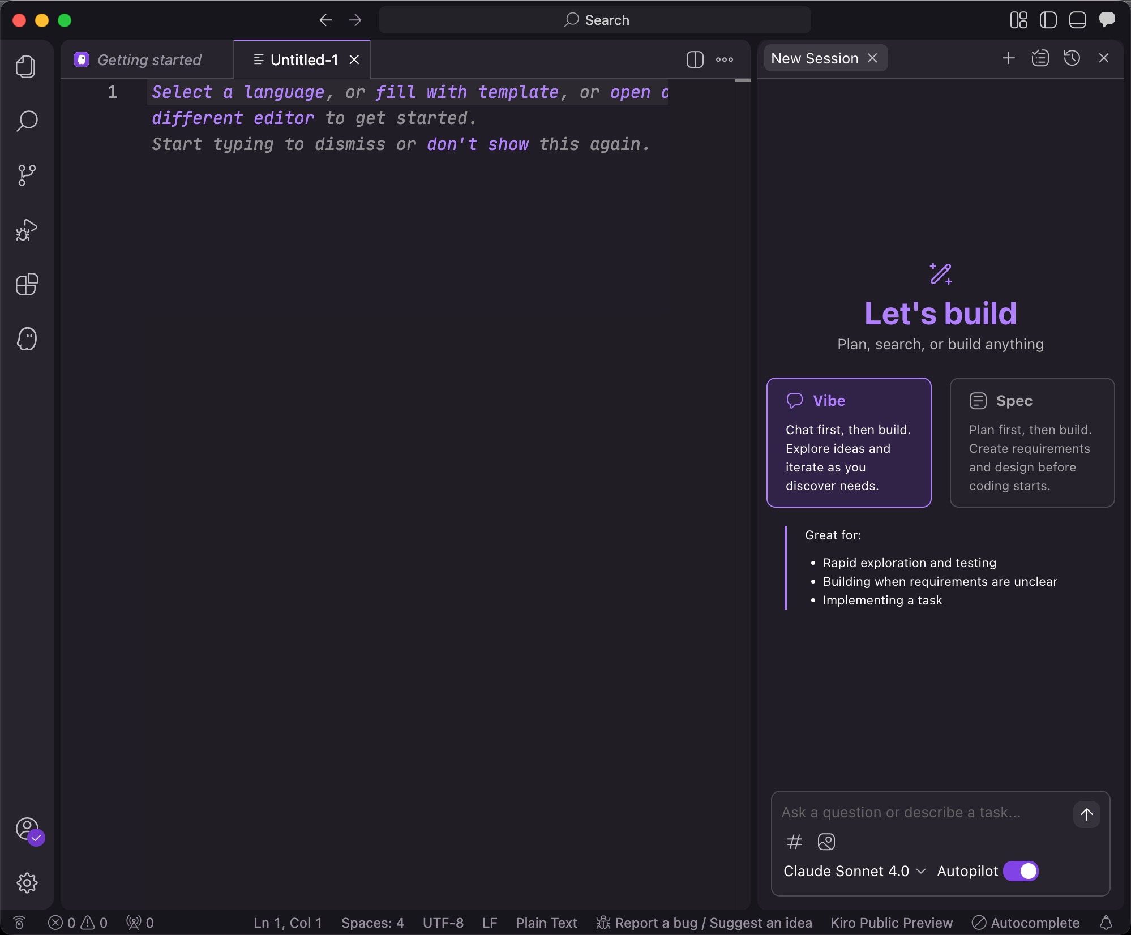The height and width of the screenshot is (935, 1131).
Task: Open the Run and Debug view
Action: click(x=26, y=230)
